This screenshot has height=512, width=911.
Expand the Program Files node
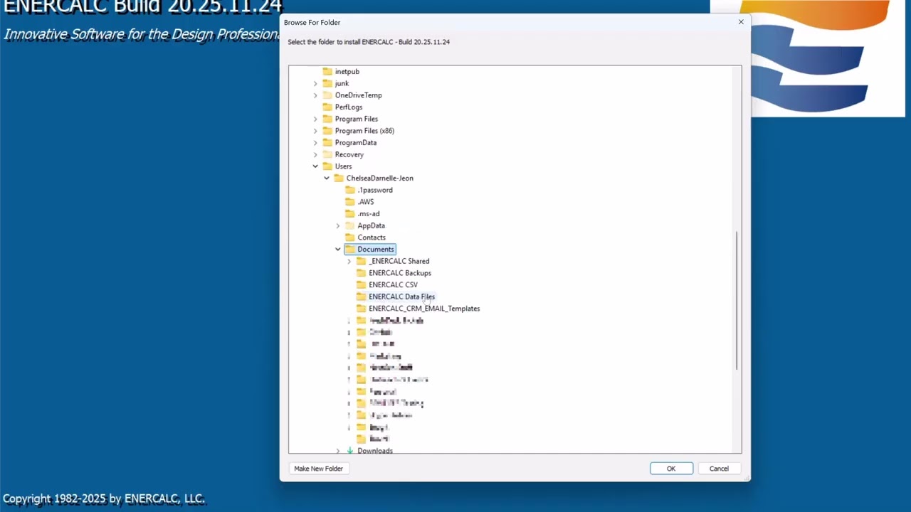click(x=315, y=119)
